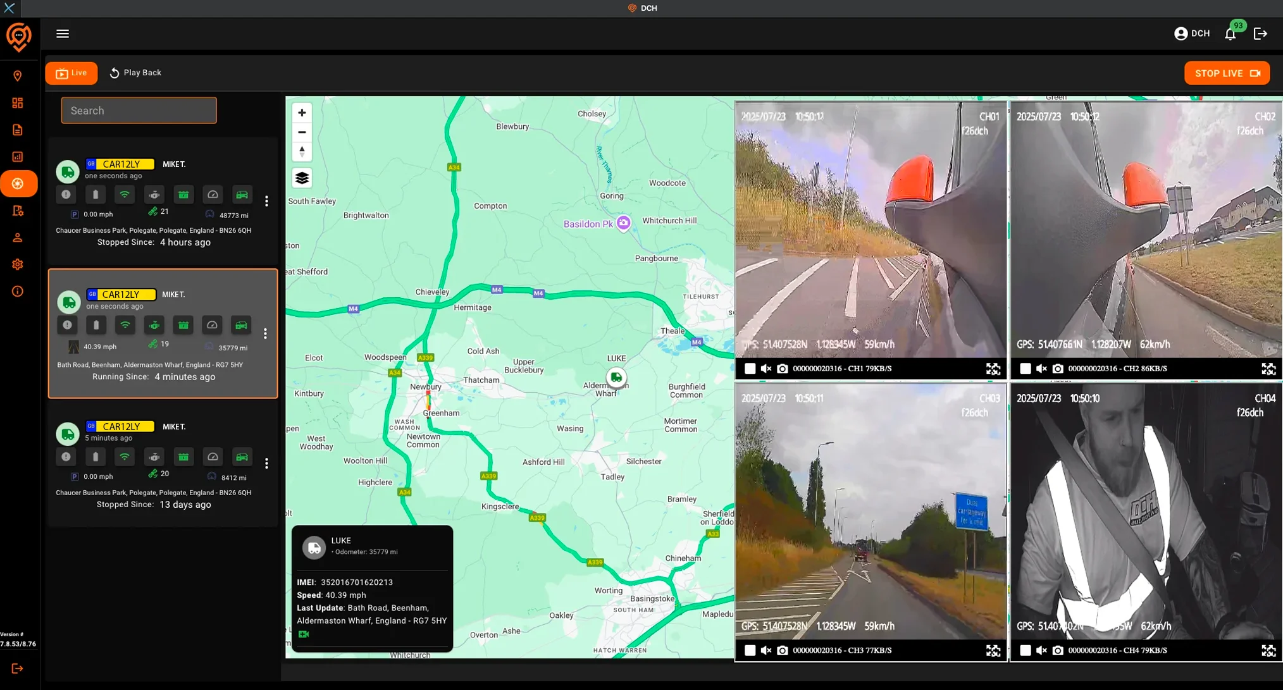Switch to Play Back tab
1283x690 pixels.
coord(135,73)
